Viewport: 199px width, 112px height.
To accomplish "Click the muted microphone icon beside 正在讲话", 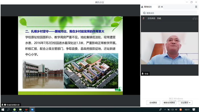I will pos(144,18).
